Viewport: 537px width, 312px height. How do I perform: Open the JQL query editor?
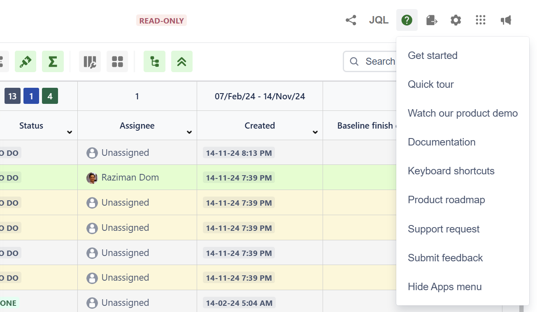click(x=379, y=20)
